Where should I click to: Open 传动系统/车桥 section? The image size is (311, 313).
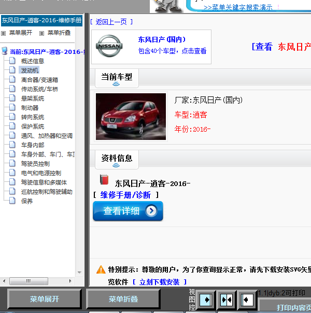click(39, 89)
